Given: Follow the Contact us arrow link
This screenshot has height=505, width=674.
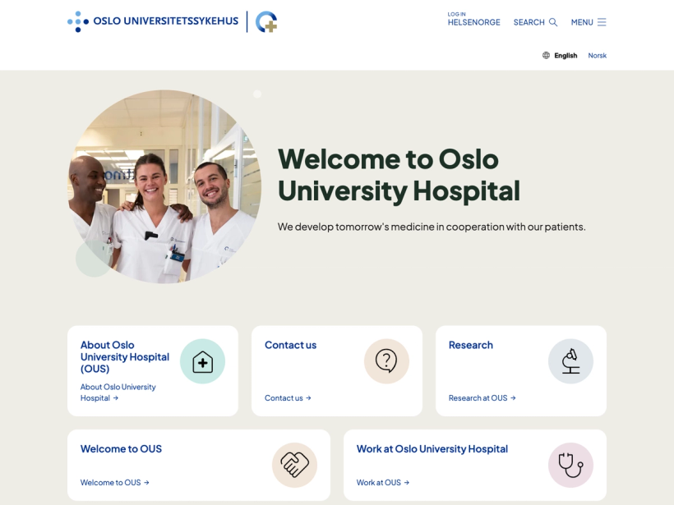Looking at the screenshot, I should tap(288, 398).
